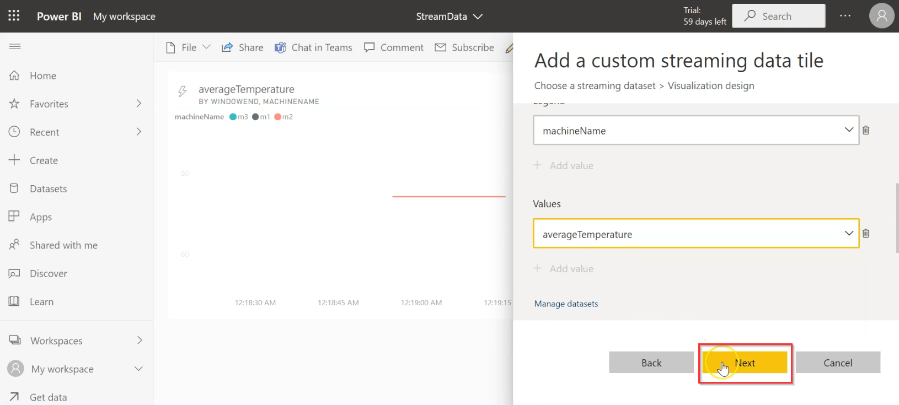Expand the Workspaces flyout chevron
Image resolution: width=899 pixels, height=405 pixels.
coord(139,341)
